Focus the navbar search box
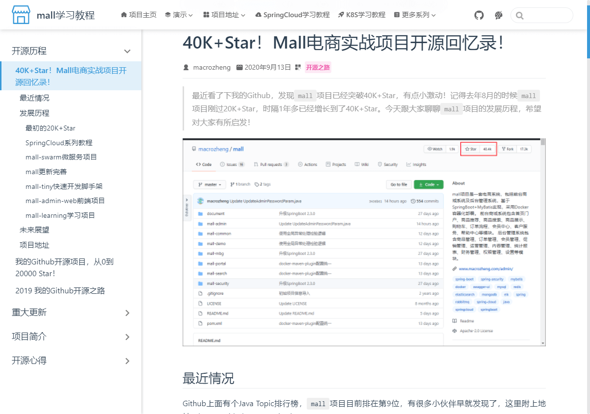Image resolution: width=590 pixels, height=414 pixels. 542,15
